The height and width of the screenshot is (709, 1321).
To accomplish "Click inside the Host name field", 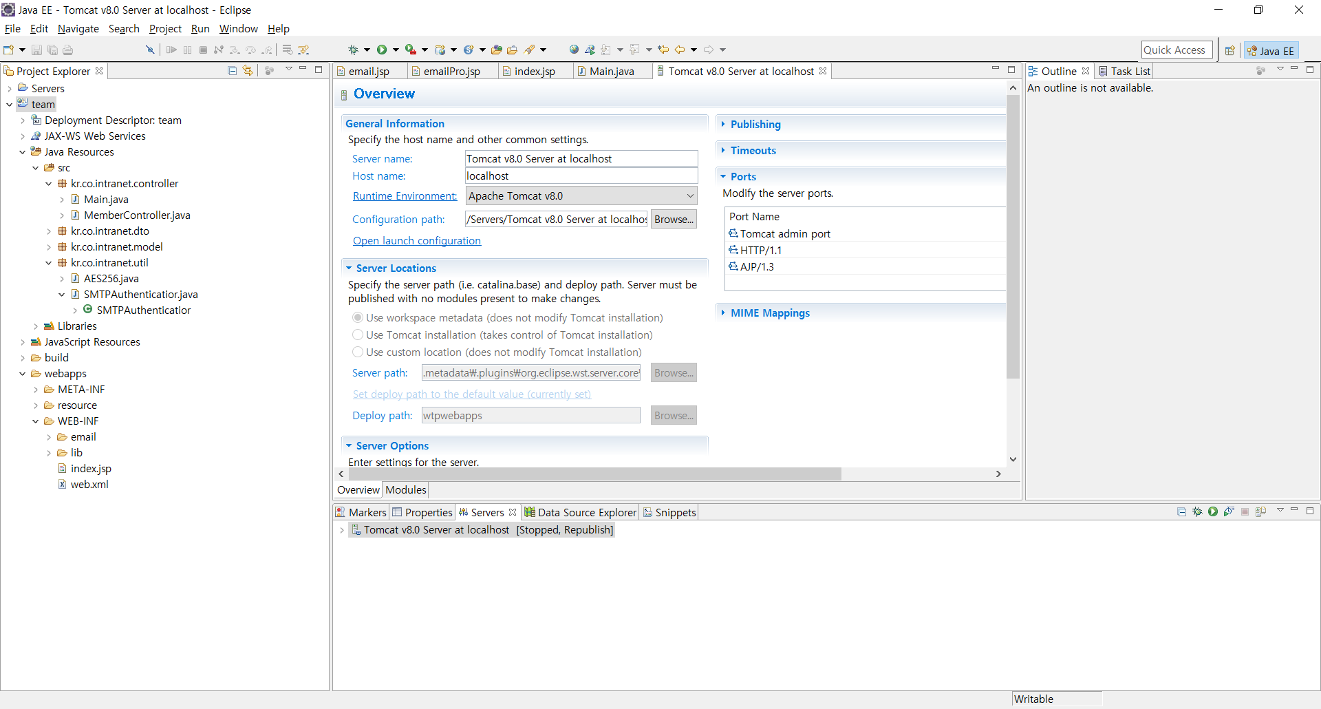I will coord(581,176).
